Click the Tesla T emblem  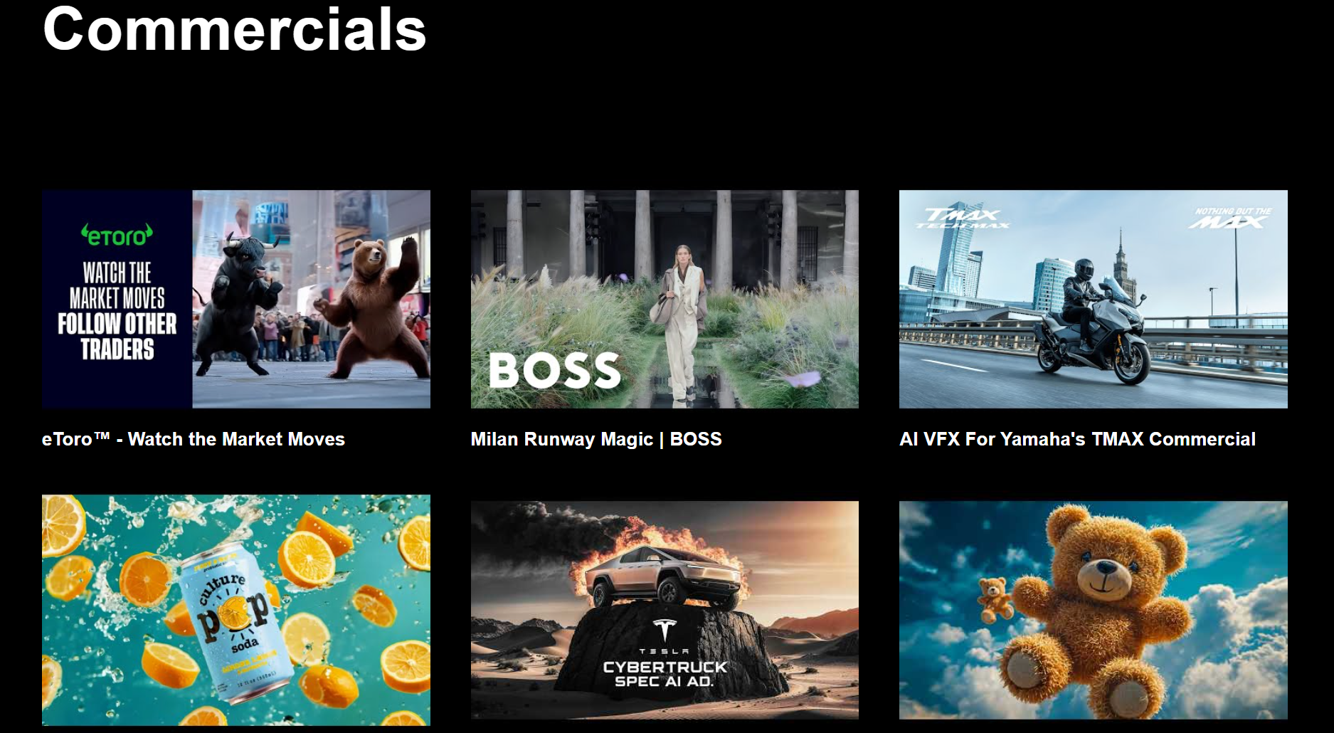(x=665, y=630)
